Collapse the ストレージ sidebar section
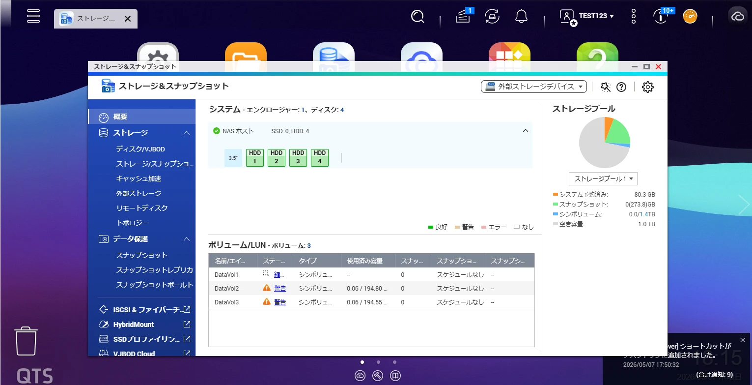Screen dimensions: 752x385 [x=187, y=133]
